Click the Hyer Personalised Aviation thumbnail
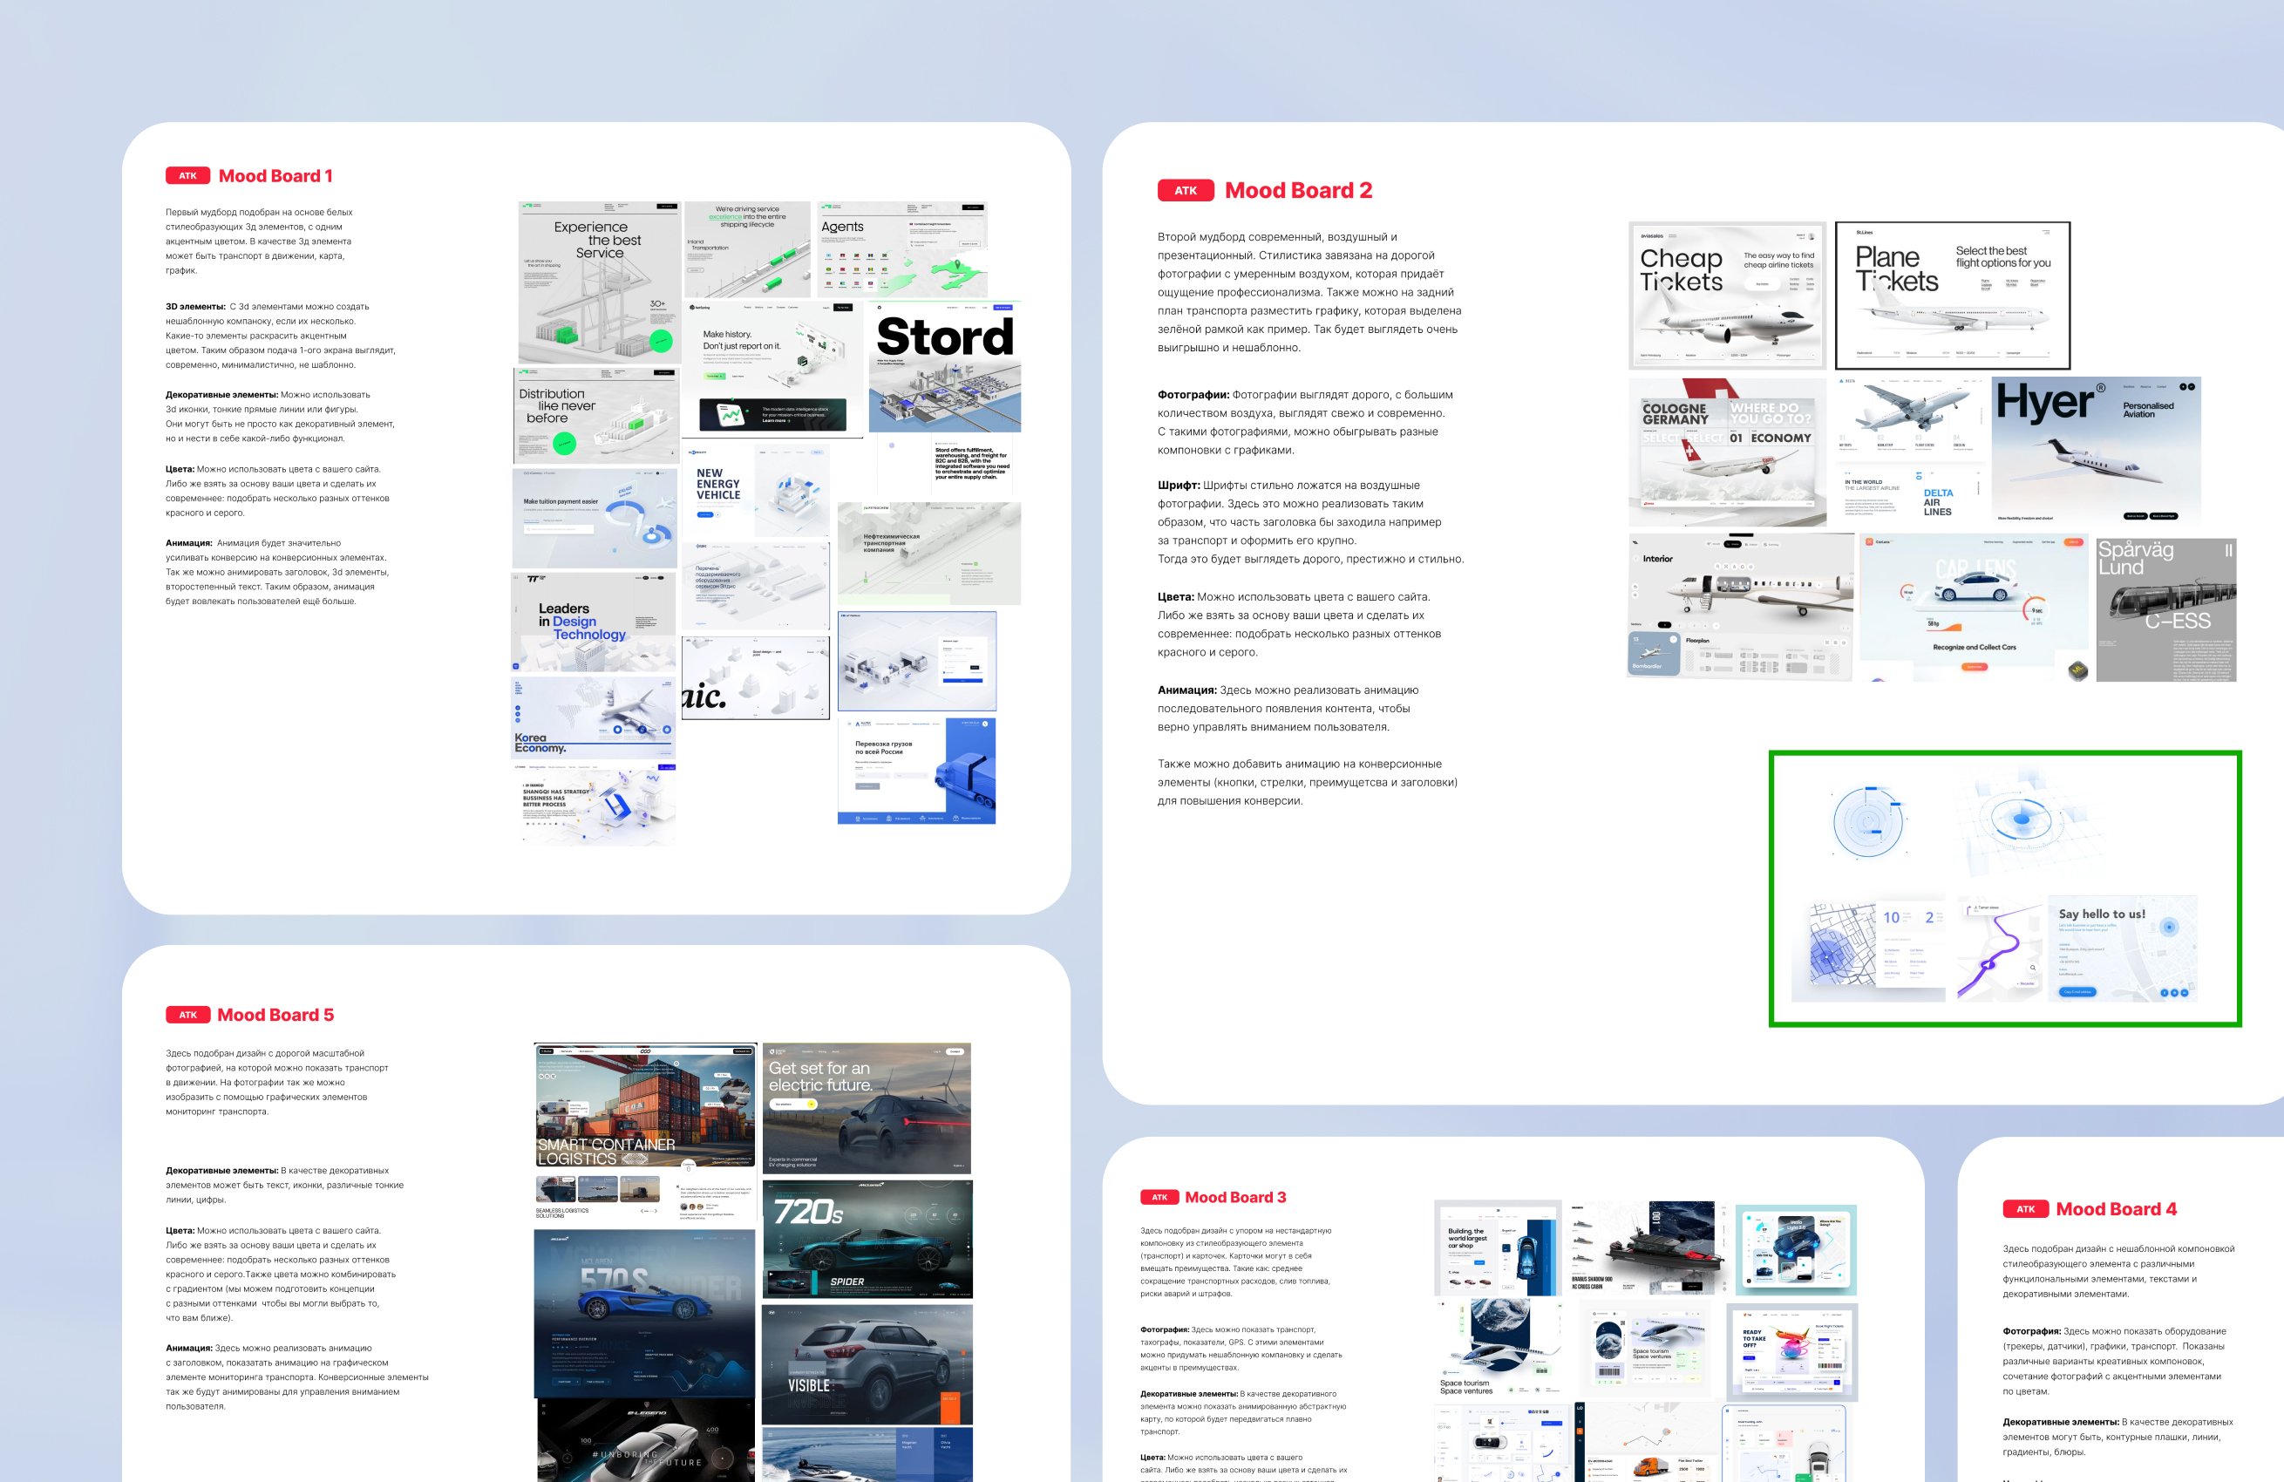Image resolution: width=2284 pixels, height=1482 pixels. point(2096,449)
